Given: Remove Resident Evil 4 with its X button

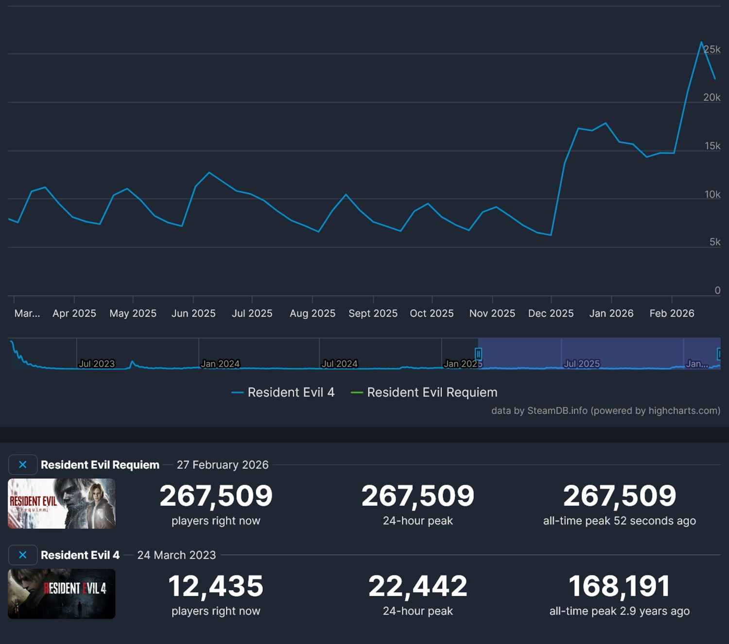Looking at the screenshot, I should [23, 555].
